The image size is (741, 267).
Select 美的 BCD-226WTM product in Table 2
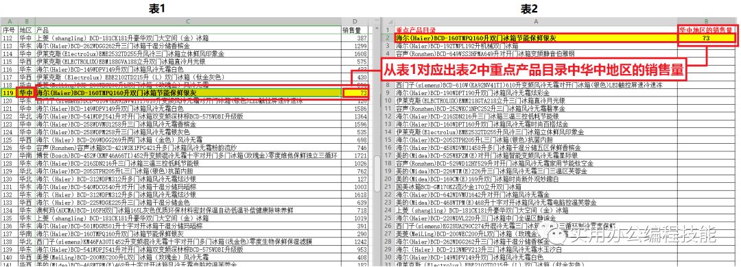tap(535, 170)
